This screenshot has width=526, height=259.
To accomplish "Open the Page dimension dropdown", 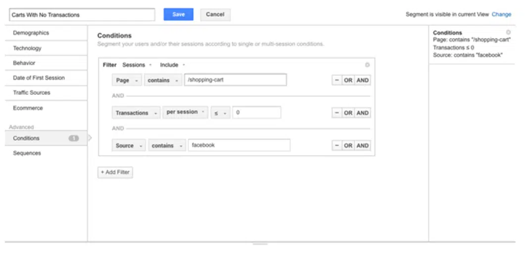I will tap(127, 80).
